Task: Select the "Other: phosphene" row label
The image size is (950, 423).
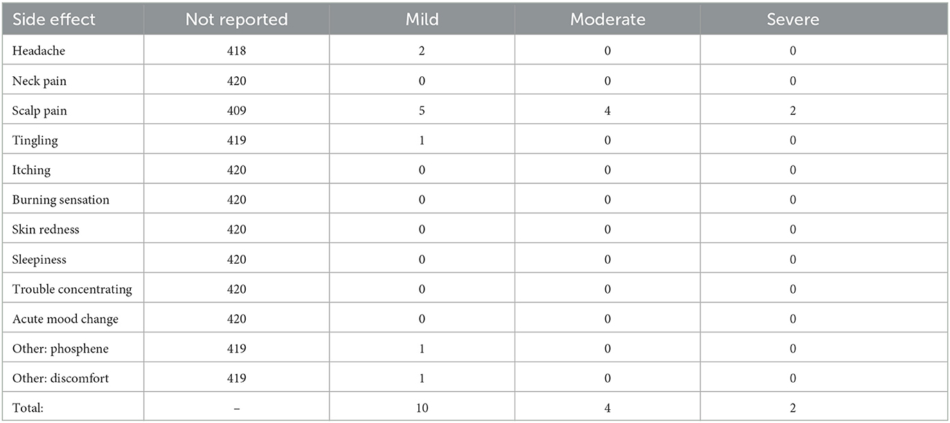Action: tap(61, 349)
